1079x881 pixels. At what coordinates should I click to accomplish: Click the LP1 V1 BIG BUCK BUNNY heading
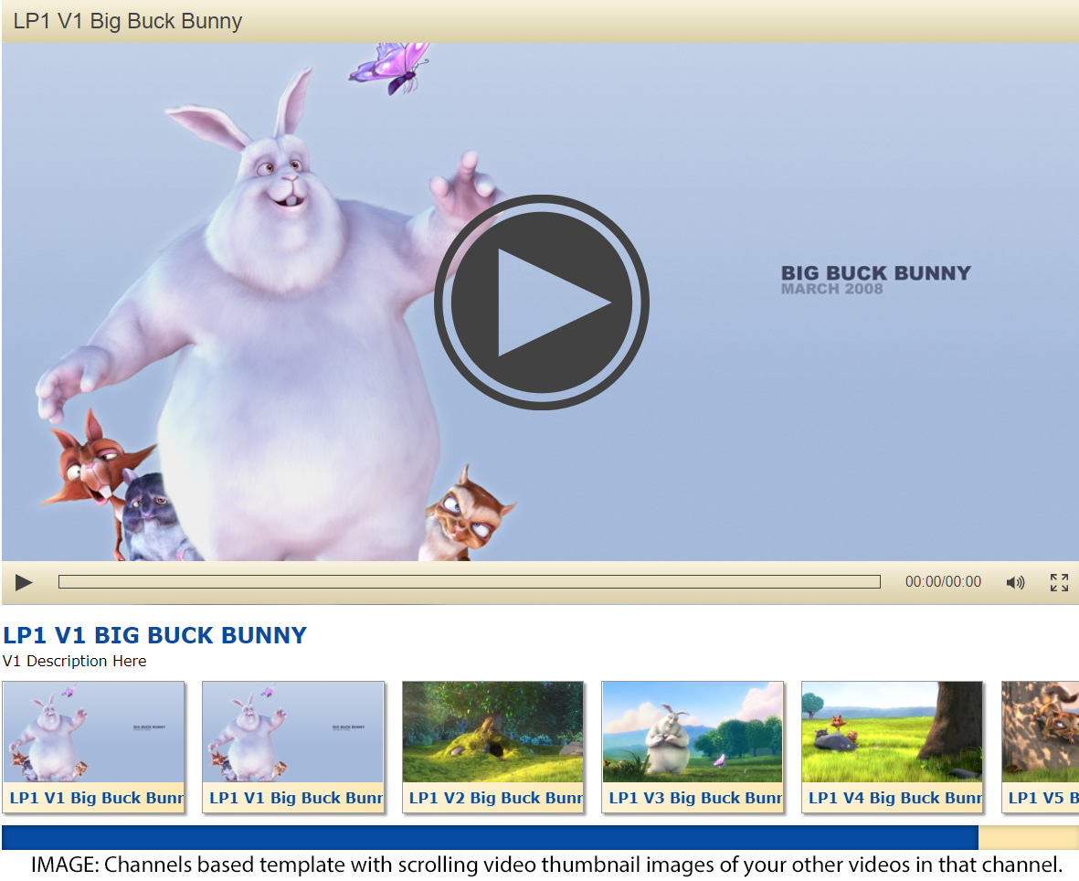(x=154, y=634)
